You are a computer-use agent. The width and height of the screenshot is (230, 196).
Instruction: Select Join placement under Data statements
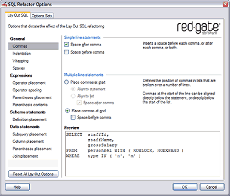tap(25, 156)
